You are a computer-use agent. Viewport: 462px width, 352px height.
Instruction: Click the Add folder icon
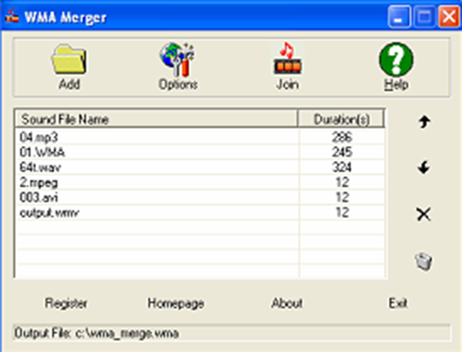69,59
